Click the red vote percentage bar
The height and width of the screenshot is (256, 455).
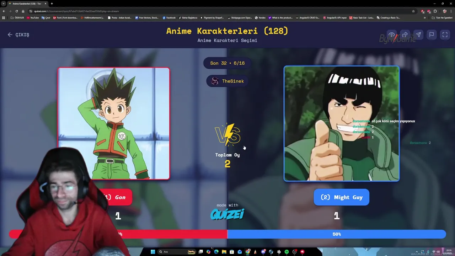tap(118, 234)
